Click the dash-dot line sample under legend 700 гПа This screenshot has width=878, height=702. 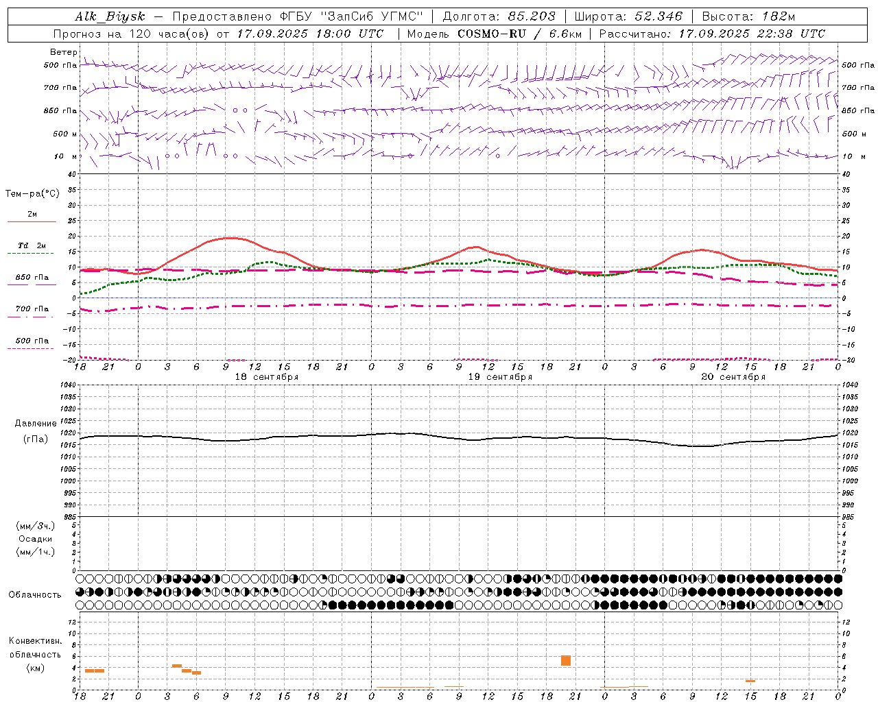(30, 317)
